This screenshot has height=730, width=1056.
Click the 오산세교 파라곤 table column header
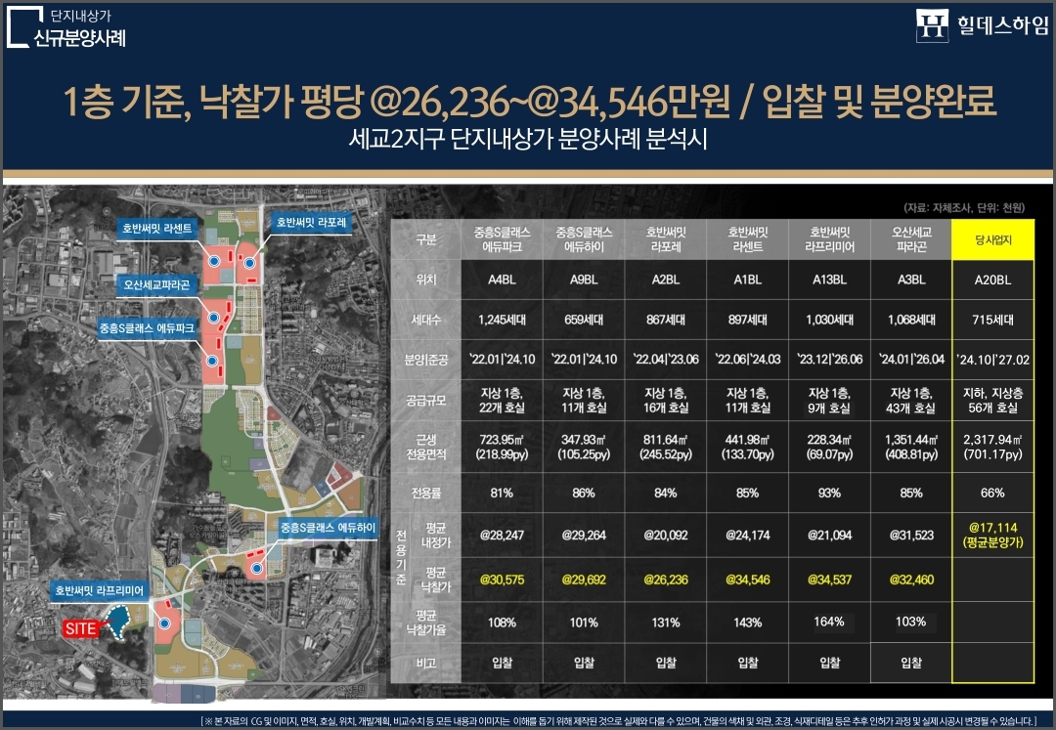coord(911,239)
